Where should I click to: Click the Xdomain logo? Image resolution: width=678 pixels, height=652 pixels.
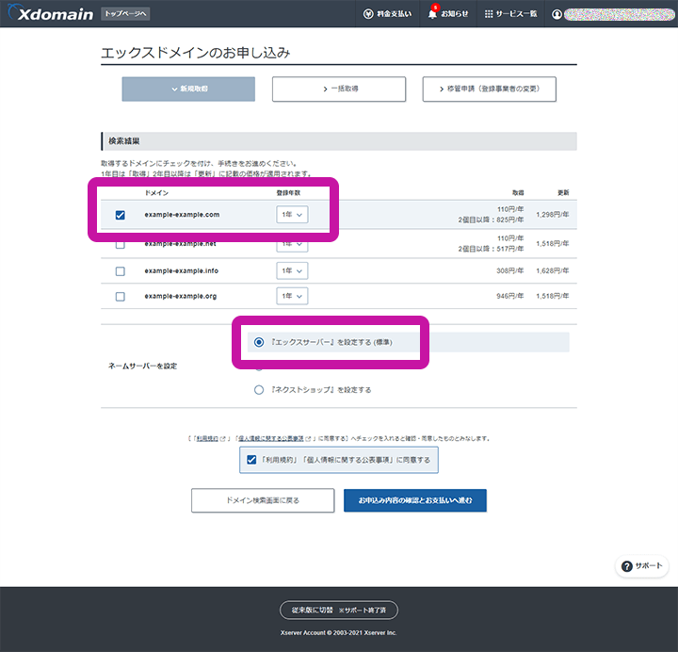pyautogui.click(x=52, y=14)
